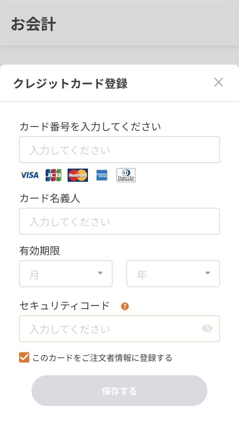The height and width of the screenshot is (445, 239).
Task: Click inside the カード番号 input field
Action: (x=119, y=150)
